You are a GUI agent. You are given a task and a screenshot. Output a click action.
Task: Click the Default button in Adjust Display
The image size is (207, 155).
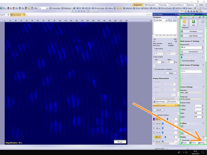tap(171, 73)
